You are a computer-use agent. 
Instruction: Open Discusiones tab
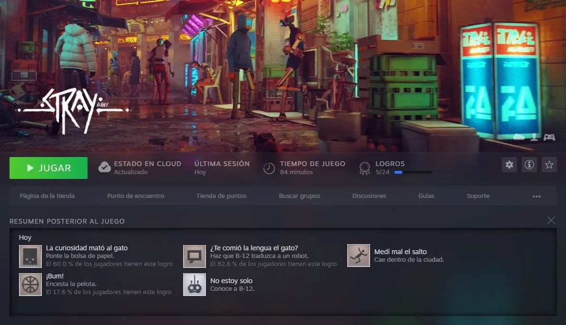point(369,196)
